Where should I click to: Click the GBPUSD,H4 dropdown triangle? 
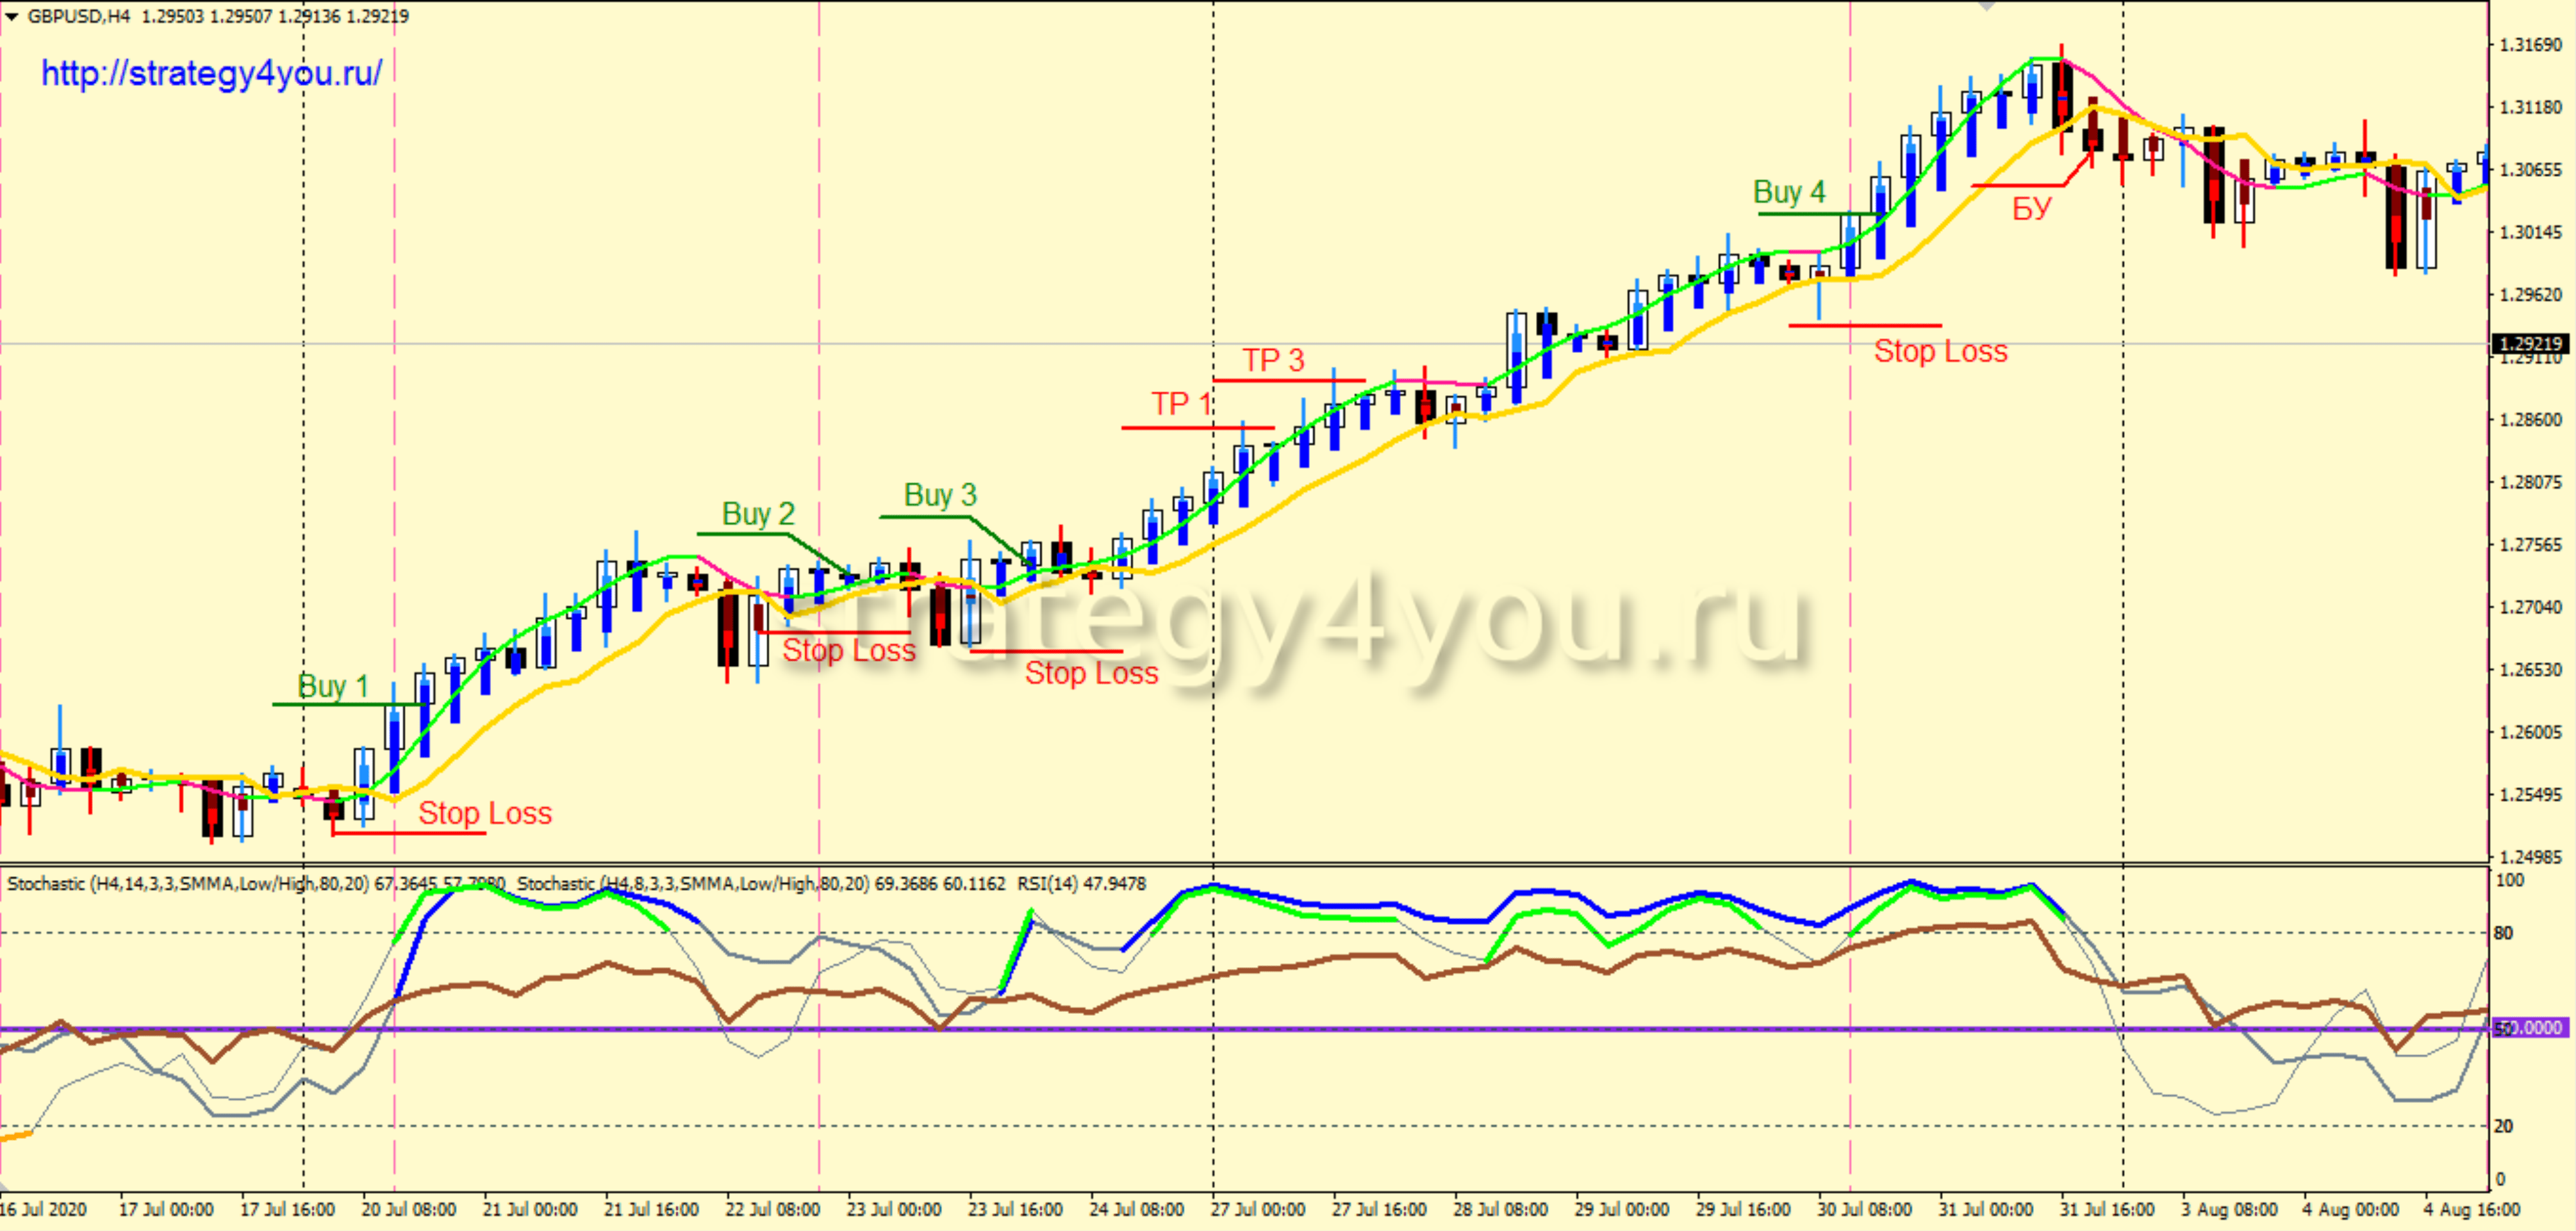coord(12,16)
